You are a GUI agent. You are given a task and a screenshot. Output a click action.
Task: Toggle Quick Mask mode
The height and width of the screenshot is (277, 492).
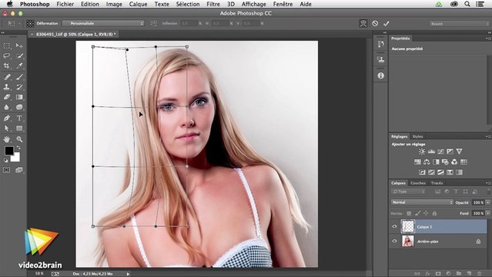[7, 170]
